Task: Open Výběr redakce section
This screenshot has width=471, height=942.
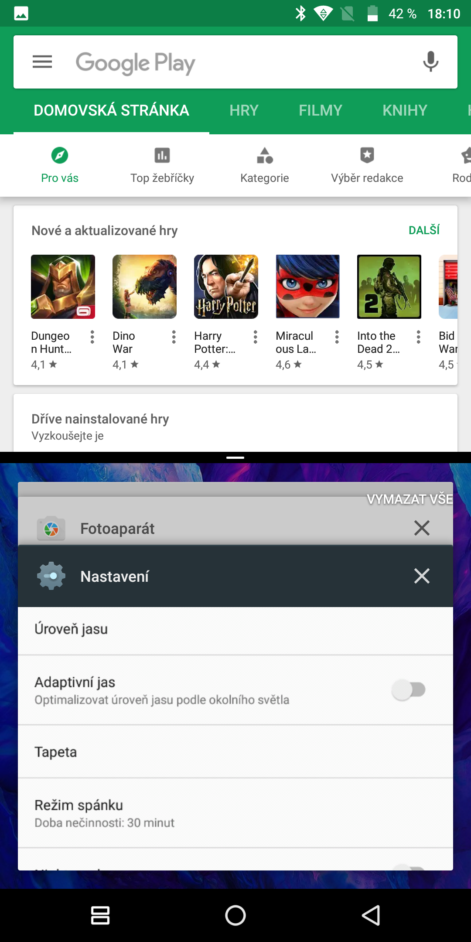Action: coord(367,166)
